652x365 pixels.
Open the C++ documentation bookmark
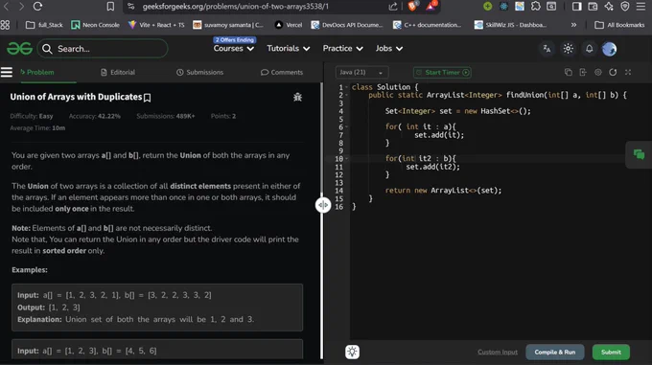[427, 25]
